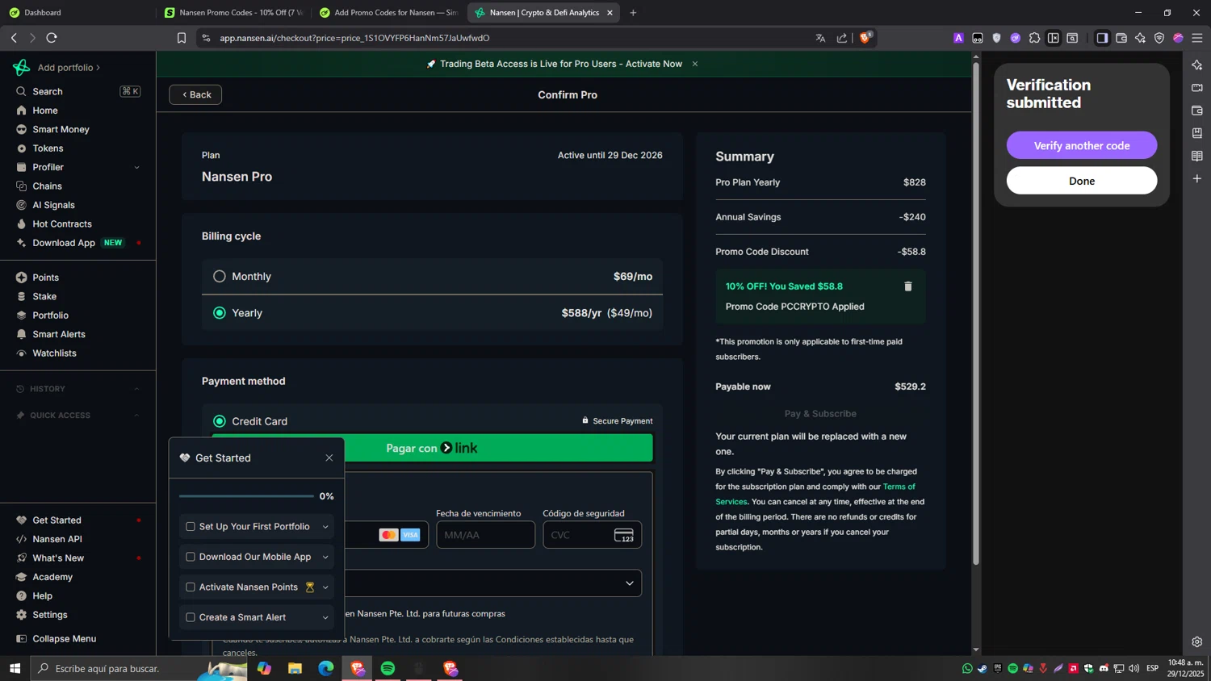Expand the Profiler submenu chevron
Screen dimensions: 1211x681
coord(136,167)
